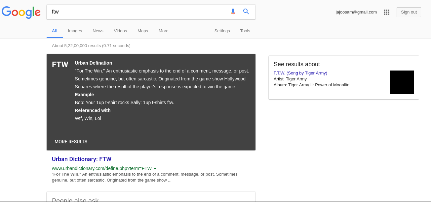Click the Wtf, Win, Lol text
431x202 pixels.
point(88,118)
